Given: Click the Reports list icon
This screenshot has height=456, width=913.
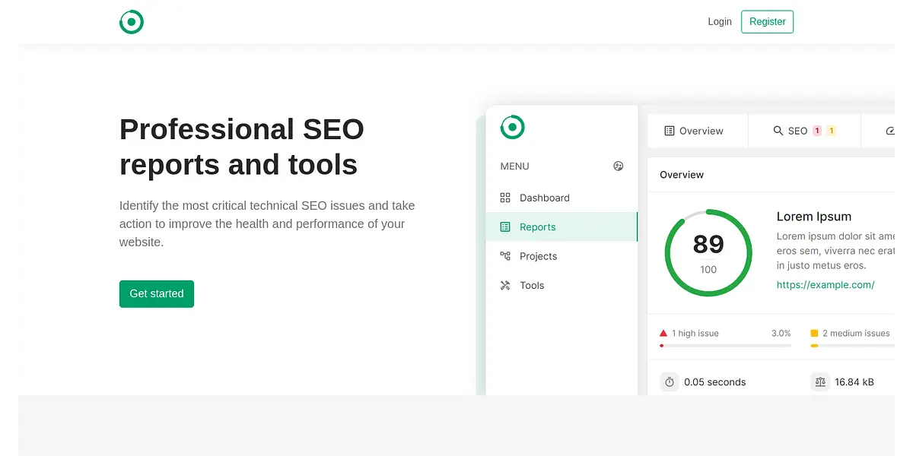Looking at the screenshot, I should click(x=505, y=227).
